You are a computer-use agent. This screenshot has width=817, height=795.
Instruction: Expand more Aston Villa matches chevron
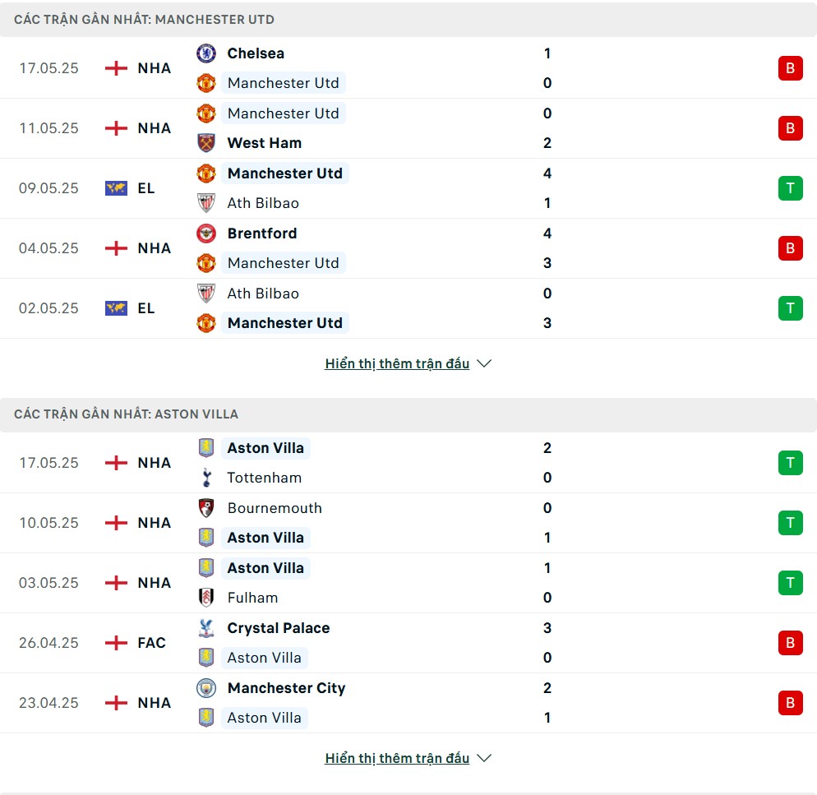click(484, 758)
